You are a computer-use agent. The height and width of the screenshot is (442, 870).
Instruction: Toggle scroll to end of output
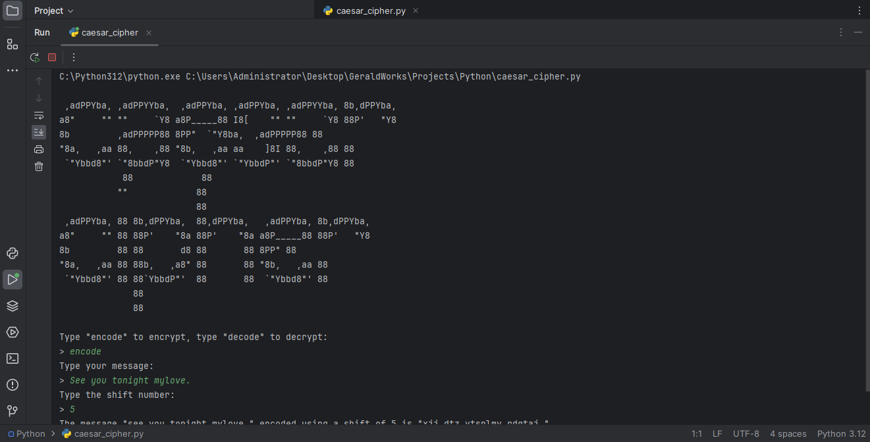click(x=39, y=132)
